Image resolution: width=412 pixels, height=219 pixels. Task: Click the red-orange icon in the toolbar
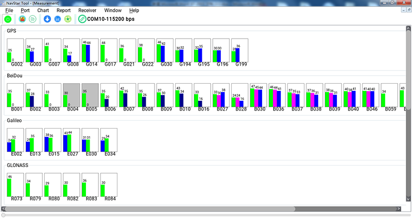coord(22,20)
